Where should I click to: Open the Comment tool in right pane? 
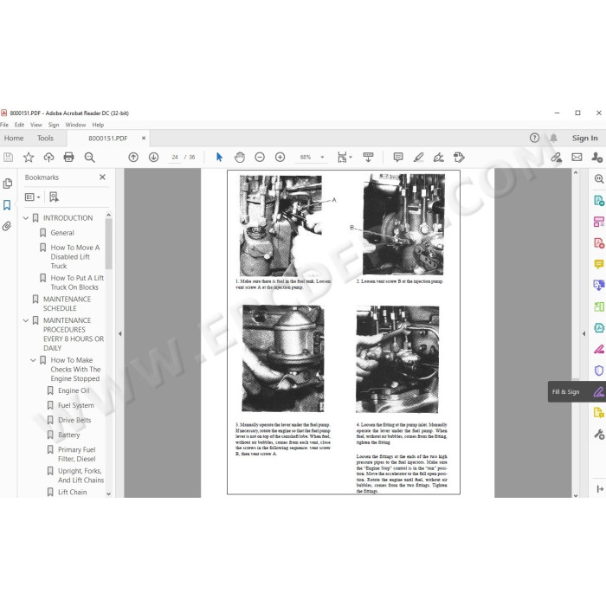pos(599,264)
